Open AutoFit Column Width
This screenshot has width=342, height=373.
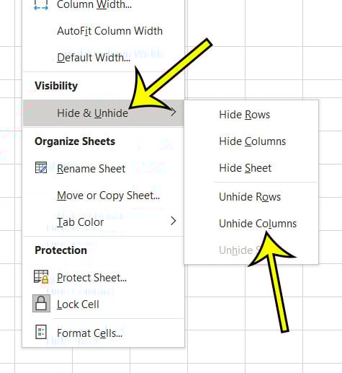109,31
